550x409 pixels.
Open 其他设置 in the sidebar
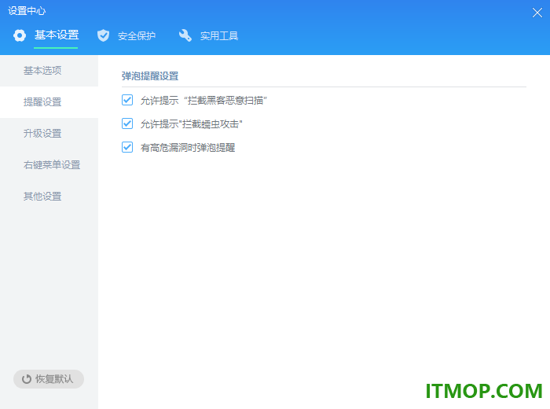[x=49, y=197]
